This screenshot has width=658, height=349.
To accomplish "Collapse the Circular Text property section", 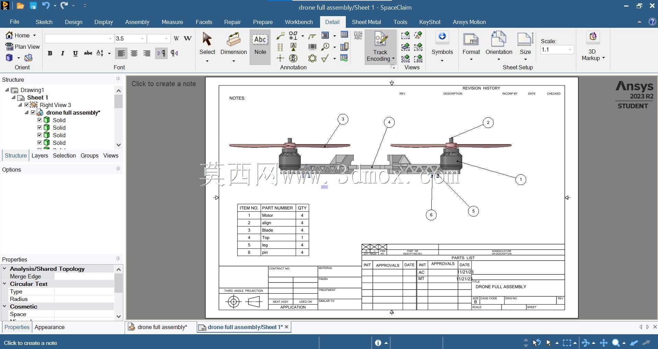I will click(4, 284).
